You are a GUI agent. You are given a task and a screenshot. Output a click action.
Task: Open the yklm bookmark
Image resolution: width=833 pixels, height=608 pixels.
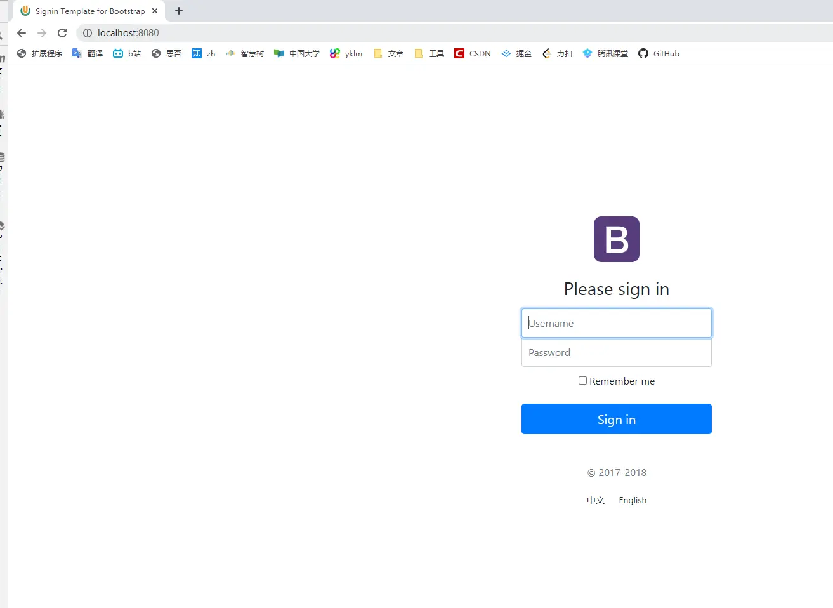point(346,53)
